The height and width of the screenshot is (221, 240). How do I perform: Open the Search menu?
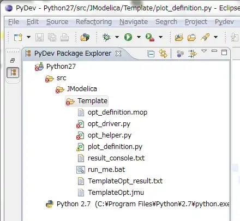(x=166, y=22)
